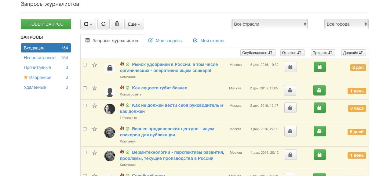Open the Все отрасли dropdown
The height and width of the screenshot is (176, 383).
270,24
